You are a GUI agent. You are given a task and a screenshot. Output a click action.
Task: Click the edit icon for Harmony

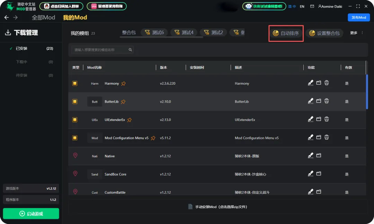(311, 83)
